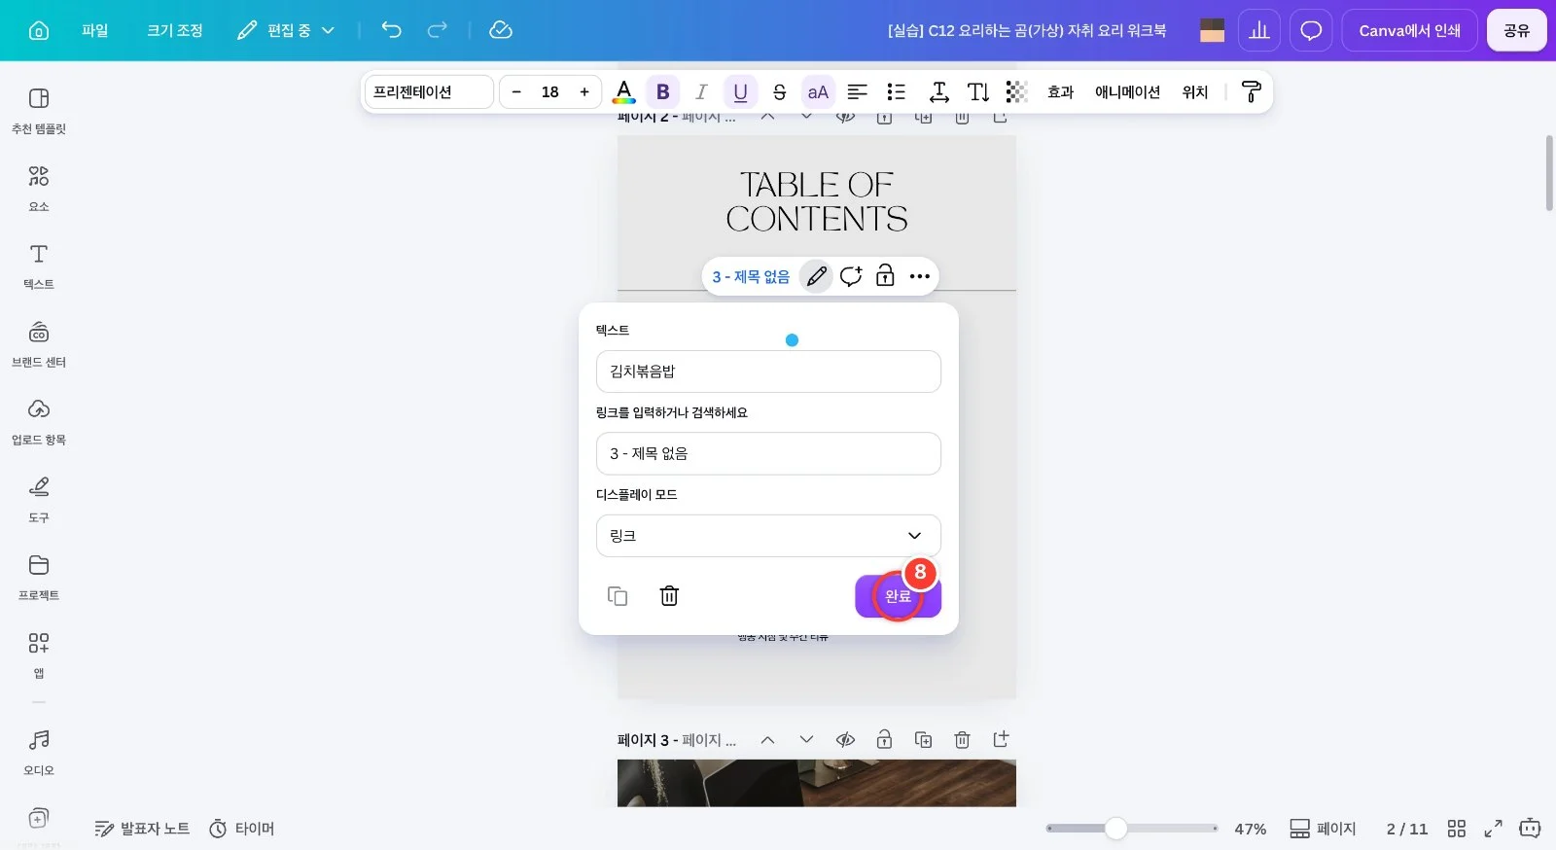Open the 브랜드 센터 panel

[39, 343]
